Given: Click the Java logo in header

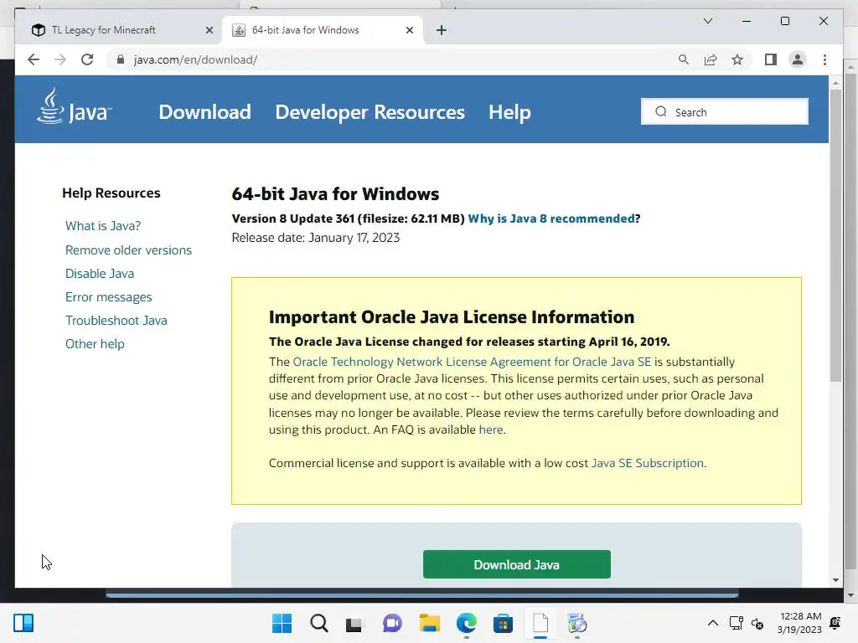Looking at the screenshot, I should coord(74,106).
